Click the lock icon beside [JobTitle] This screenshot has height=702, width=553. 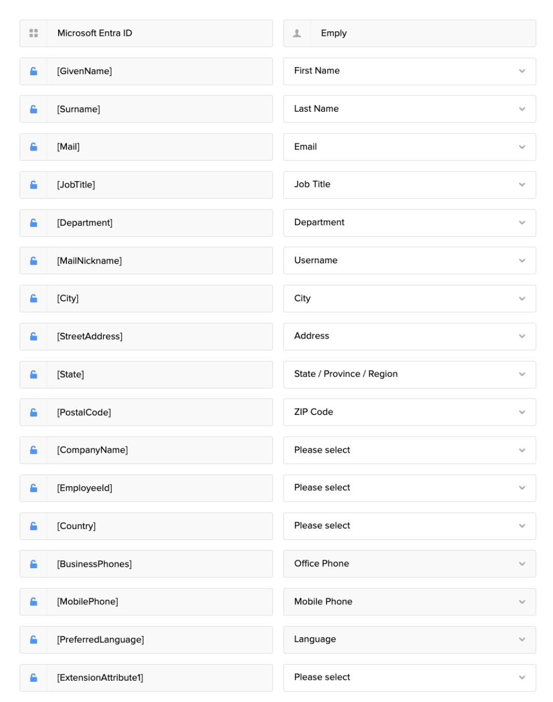[x=34, y=185]
